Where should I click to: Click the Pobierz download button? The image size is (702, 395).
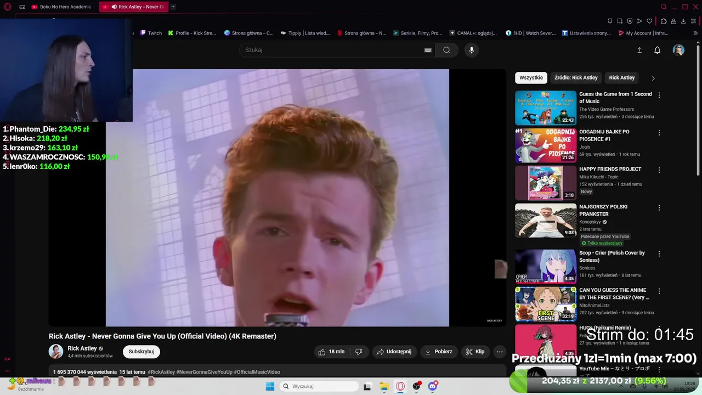(x=438, y=352)
